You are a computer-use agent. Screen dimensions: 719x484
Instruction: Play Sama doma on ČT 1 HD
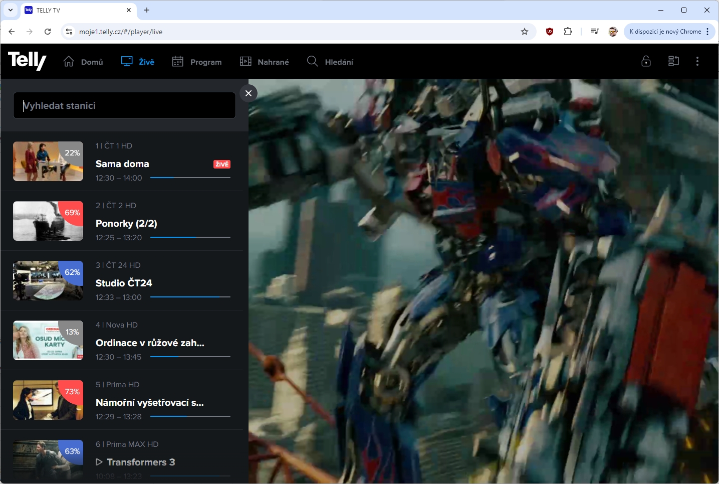[x=122, y=164]
